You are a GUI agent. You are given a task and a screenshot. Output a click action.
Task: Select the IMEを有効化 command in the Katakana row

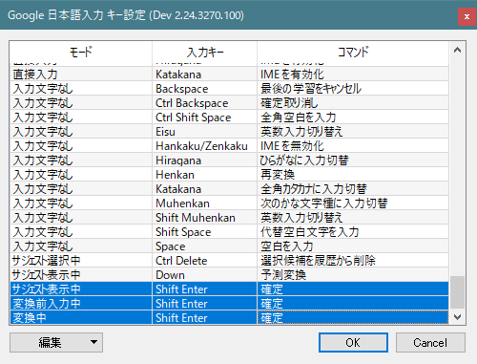[353, 75]
